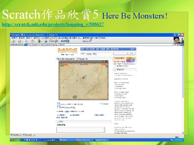The height and width of the screenshot is (145, 194).
Task: Click the scrollbar down arrow at bottom right
Action: click(x=183, y=133)
